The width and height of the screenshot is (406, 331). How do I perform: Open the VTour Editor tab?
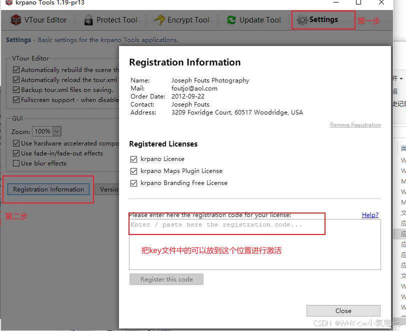pos(38,20)
